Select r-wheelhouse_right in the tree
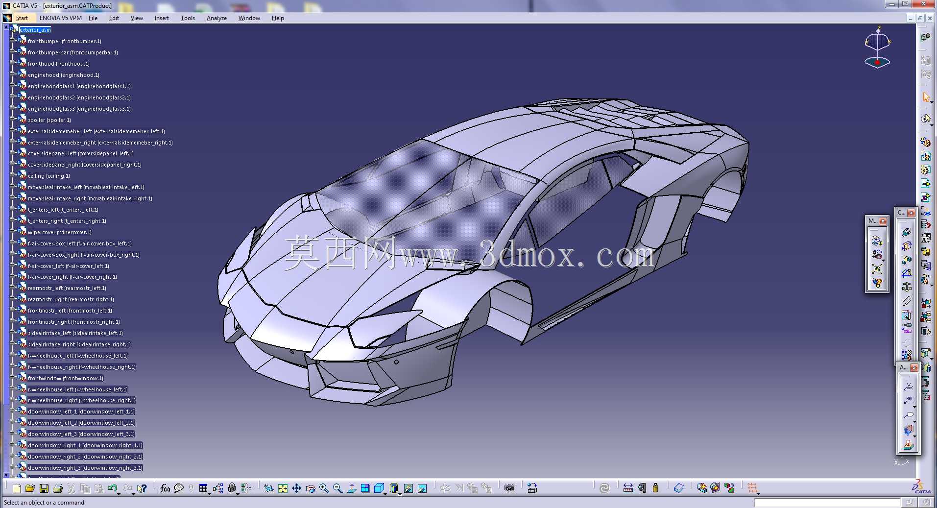This screenshot has height=508, width=937. pyautogui.click(x=81, y=400)
